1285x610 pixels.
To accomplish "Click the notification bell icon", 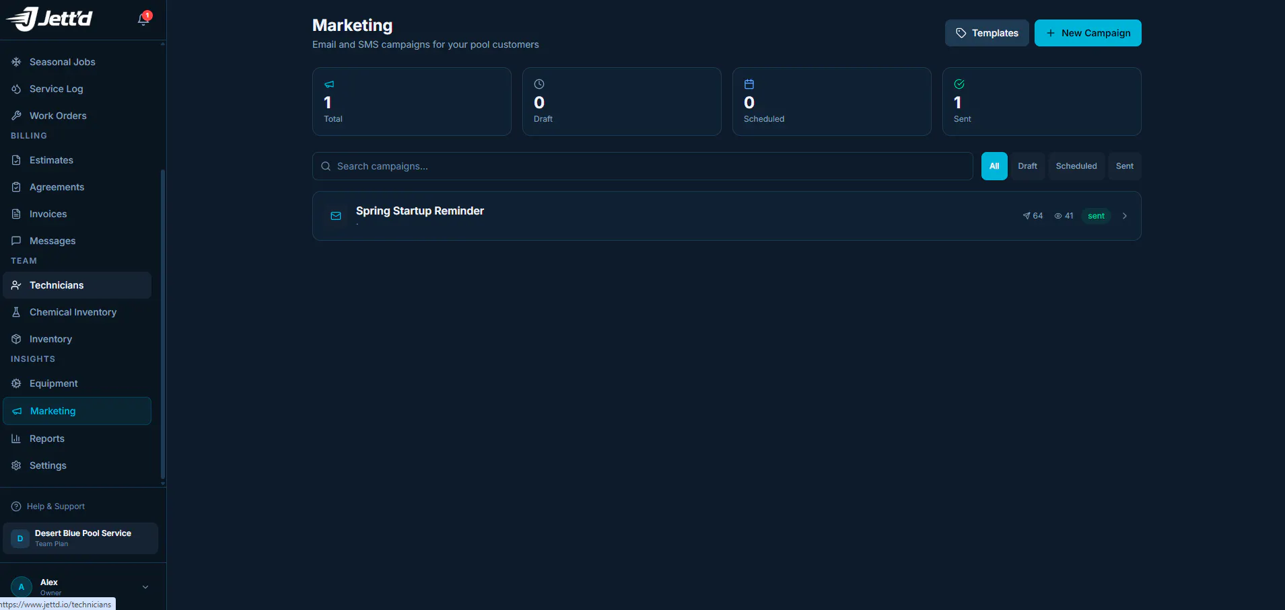I will (143, 19).
